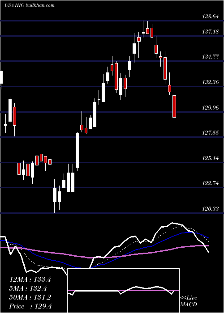Click the 50MA : 131.2 readout
224x313 pixels.
pos(30,297)
